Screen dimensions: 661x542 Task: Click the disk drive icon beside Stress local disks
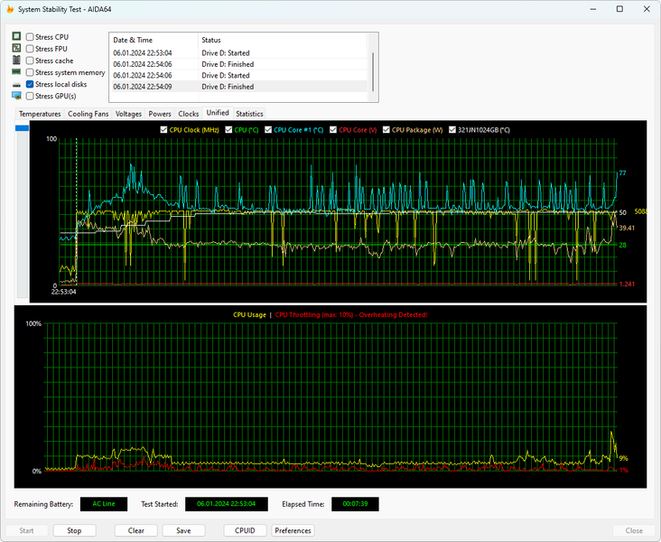coord(16,84)
